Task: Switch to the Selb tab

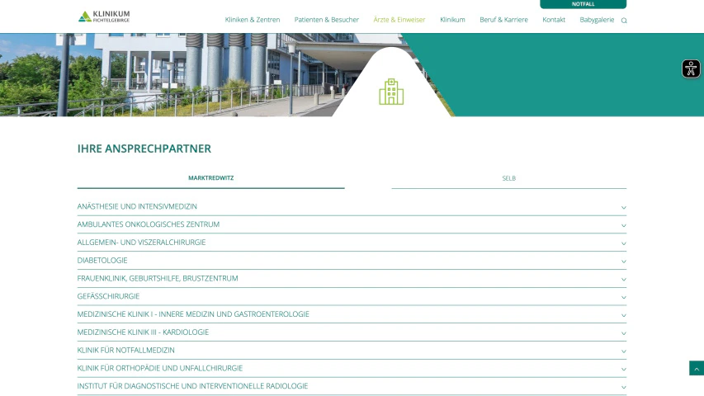Action: 508,178
